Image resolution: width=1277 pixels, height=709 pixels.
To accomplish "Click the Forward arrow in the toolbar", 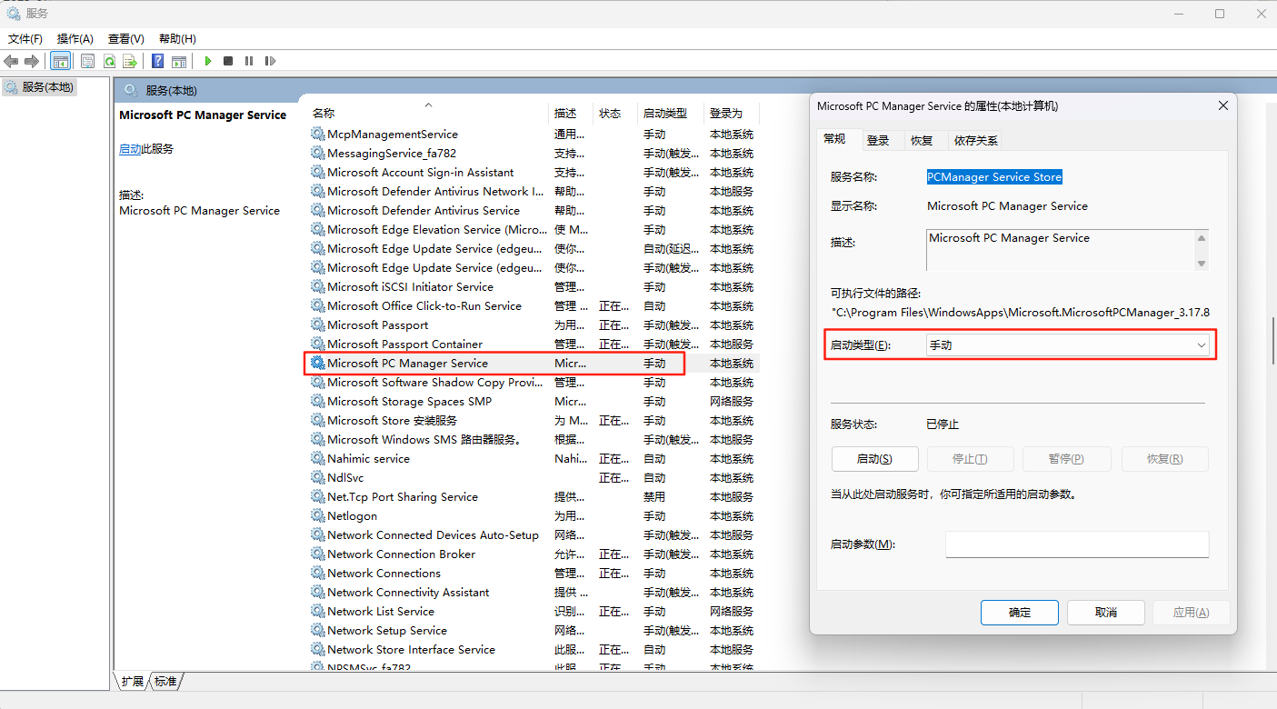I will [x=32, y=61].
